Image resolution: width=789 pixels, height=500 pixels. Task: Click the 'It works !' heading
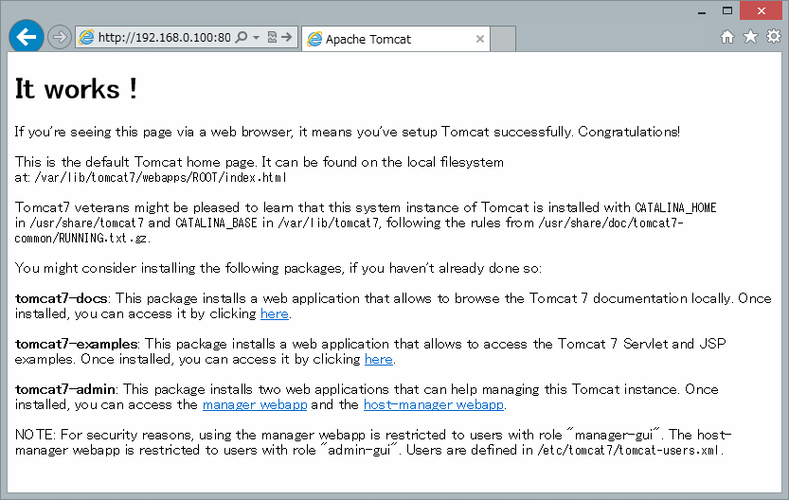pos(76,89)
